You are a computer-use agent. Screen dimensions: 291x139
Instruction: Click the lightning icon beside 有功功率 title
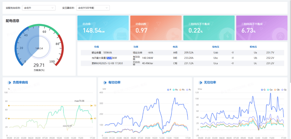(104, 83)
